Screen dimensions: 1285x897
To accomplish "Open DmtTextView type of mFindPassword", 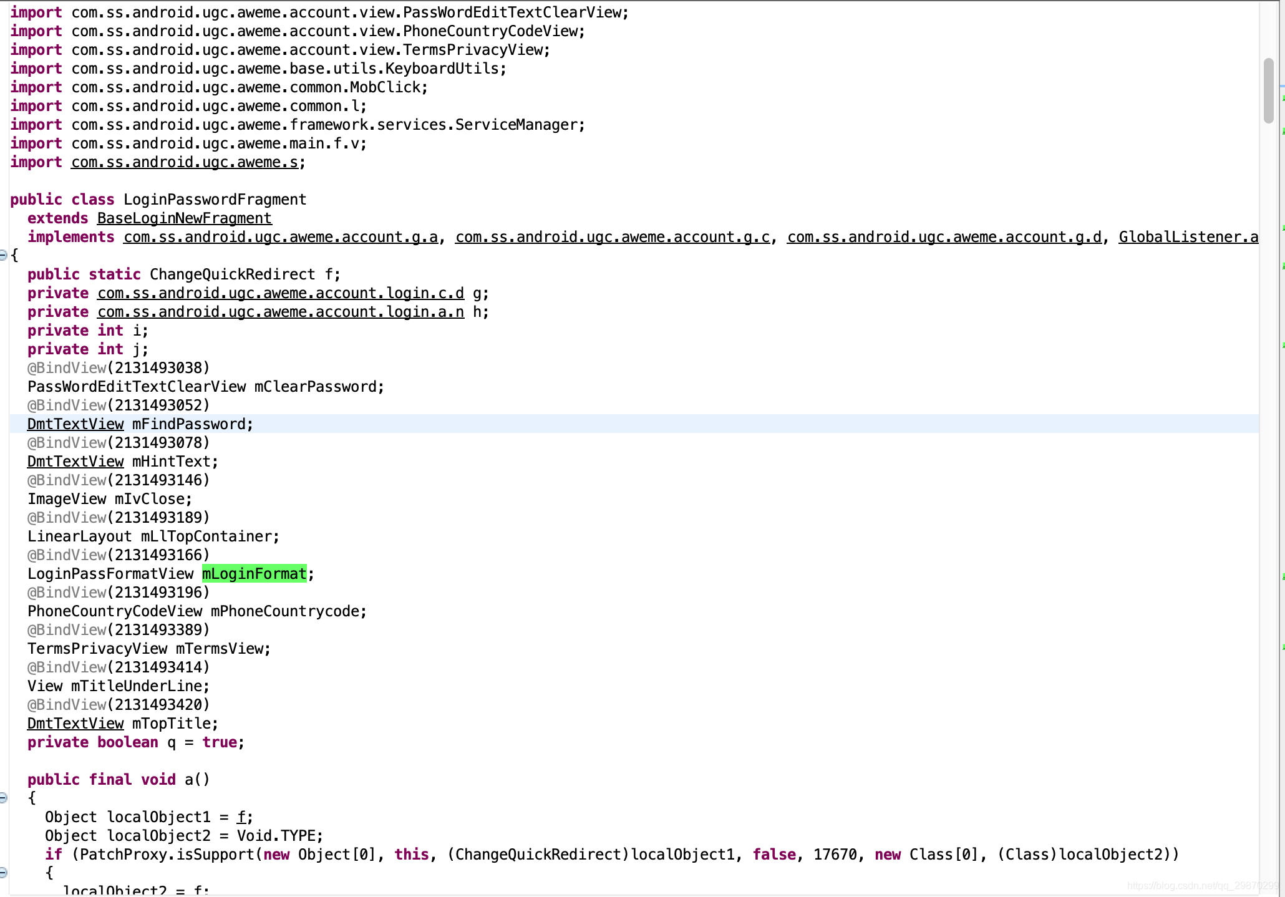I will point(75,424).
